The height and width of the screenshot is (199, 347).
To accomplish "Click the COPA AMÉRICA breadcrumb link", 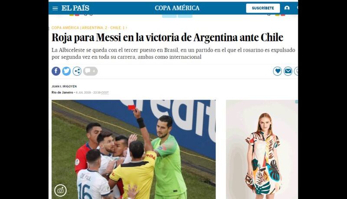I will click(65, 28).
